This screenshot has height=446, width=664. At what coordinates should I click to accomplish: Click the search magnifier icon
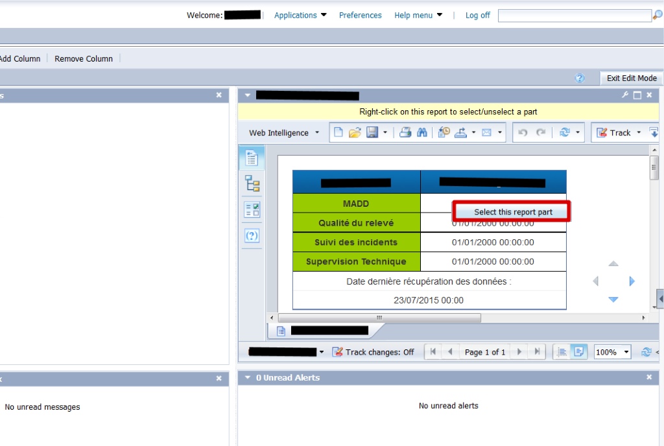658,15
